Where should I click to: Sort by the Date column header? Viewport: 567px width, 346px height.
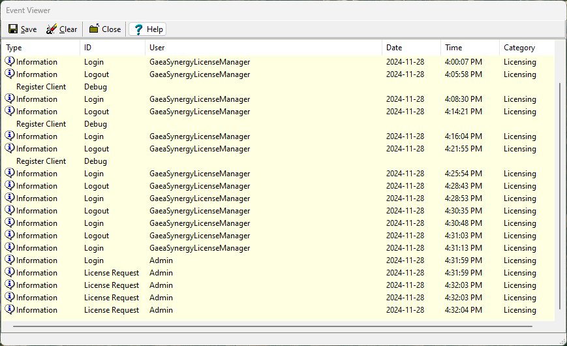(x=410, y=48)
